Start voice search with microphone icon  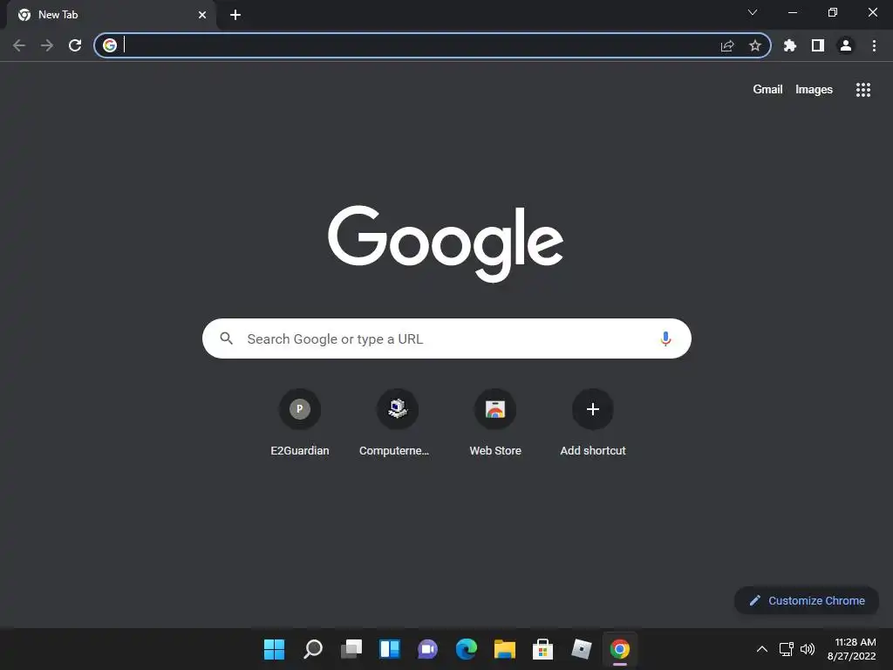click(665, 338)
